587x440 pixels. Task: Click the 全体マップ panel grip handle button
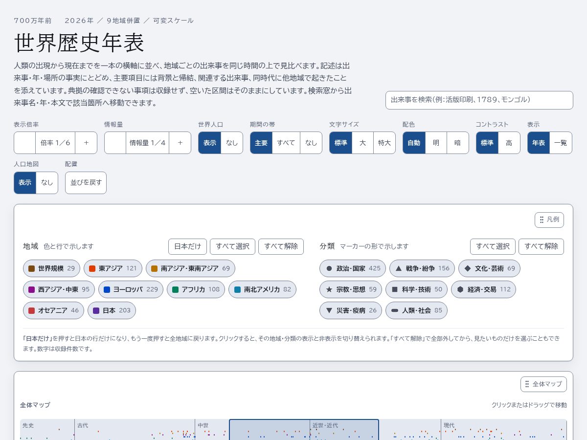543,384
